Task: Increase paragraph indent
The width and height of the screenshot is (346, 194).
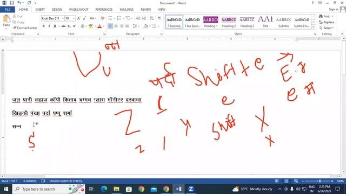Action: coord(144,18)
